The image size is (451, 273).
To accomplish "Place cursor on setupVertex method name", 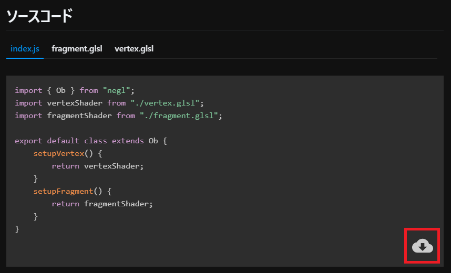I will 58,153.
